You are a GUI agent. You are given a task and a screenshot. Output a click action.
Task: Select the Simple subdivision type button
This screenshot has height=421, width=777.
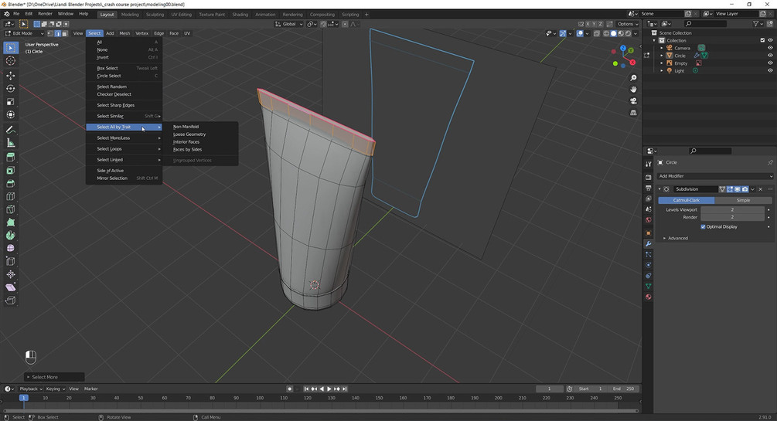(742, 200)
